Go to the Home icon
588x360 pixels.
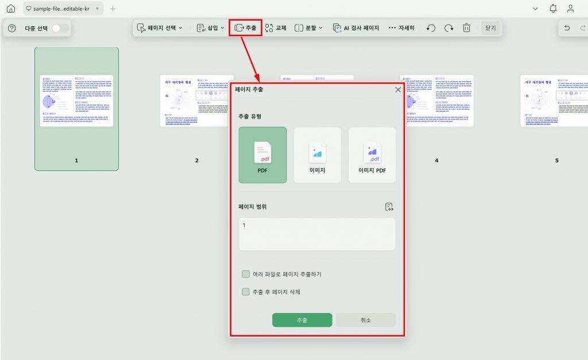11,9
